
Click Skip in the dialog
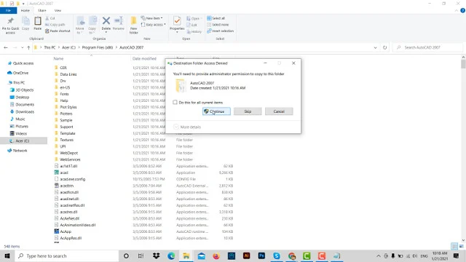point(248,111)
